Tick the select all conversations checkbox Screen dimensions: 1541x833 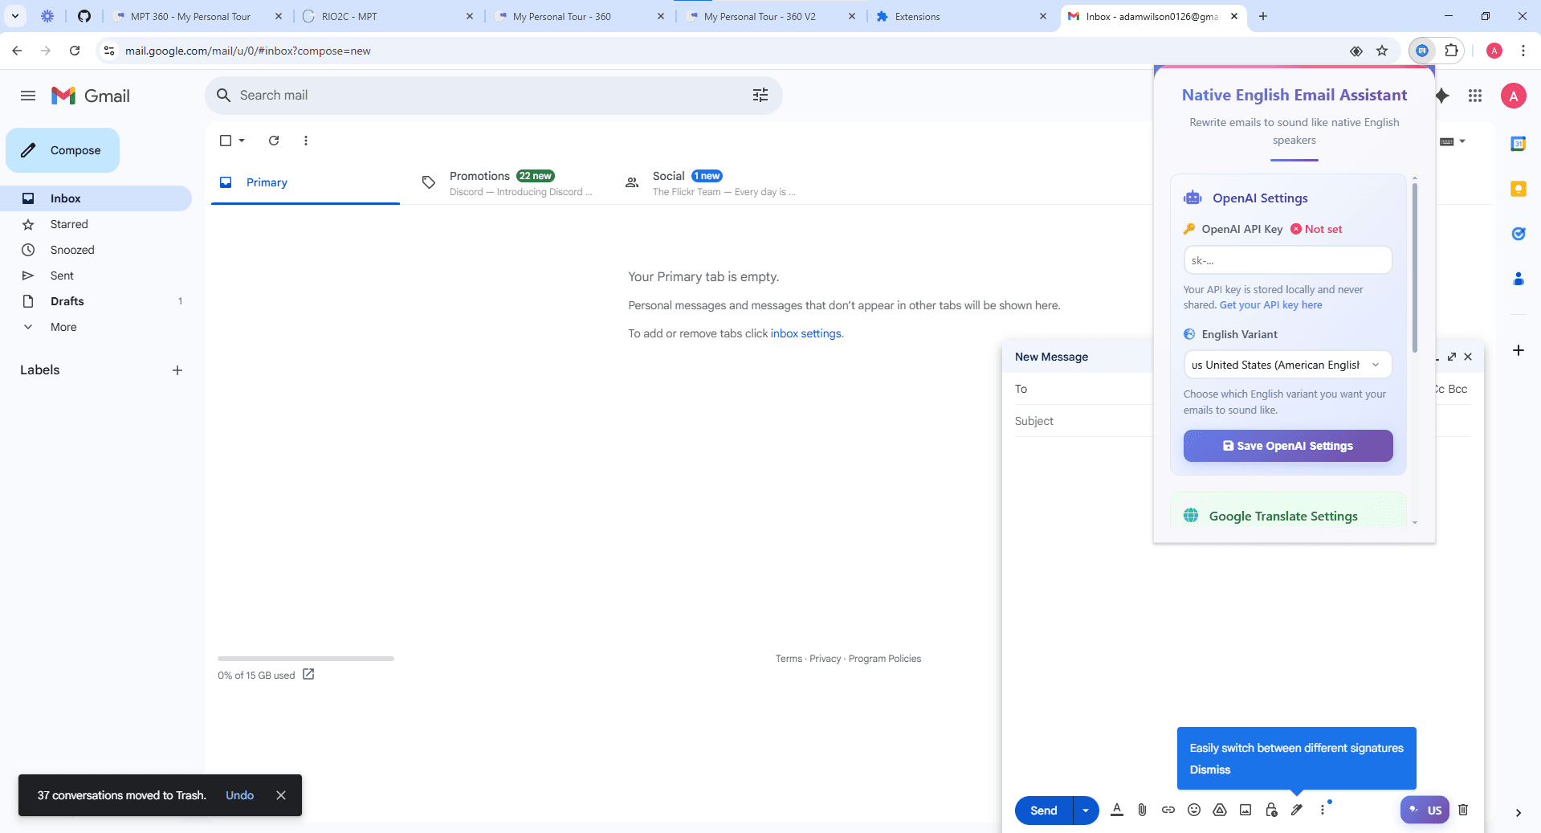[x=226, y=141]
